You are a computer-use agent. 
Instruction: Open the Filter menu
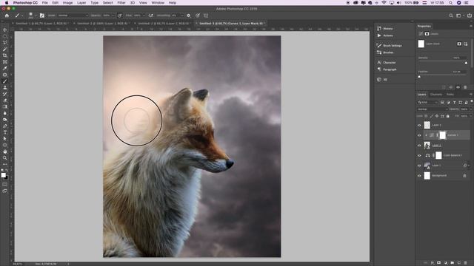tap(121, 3)
